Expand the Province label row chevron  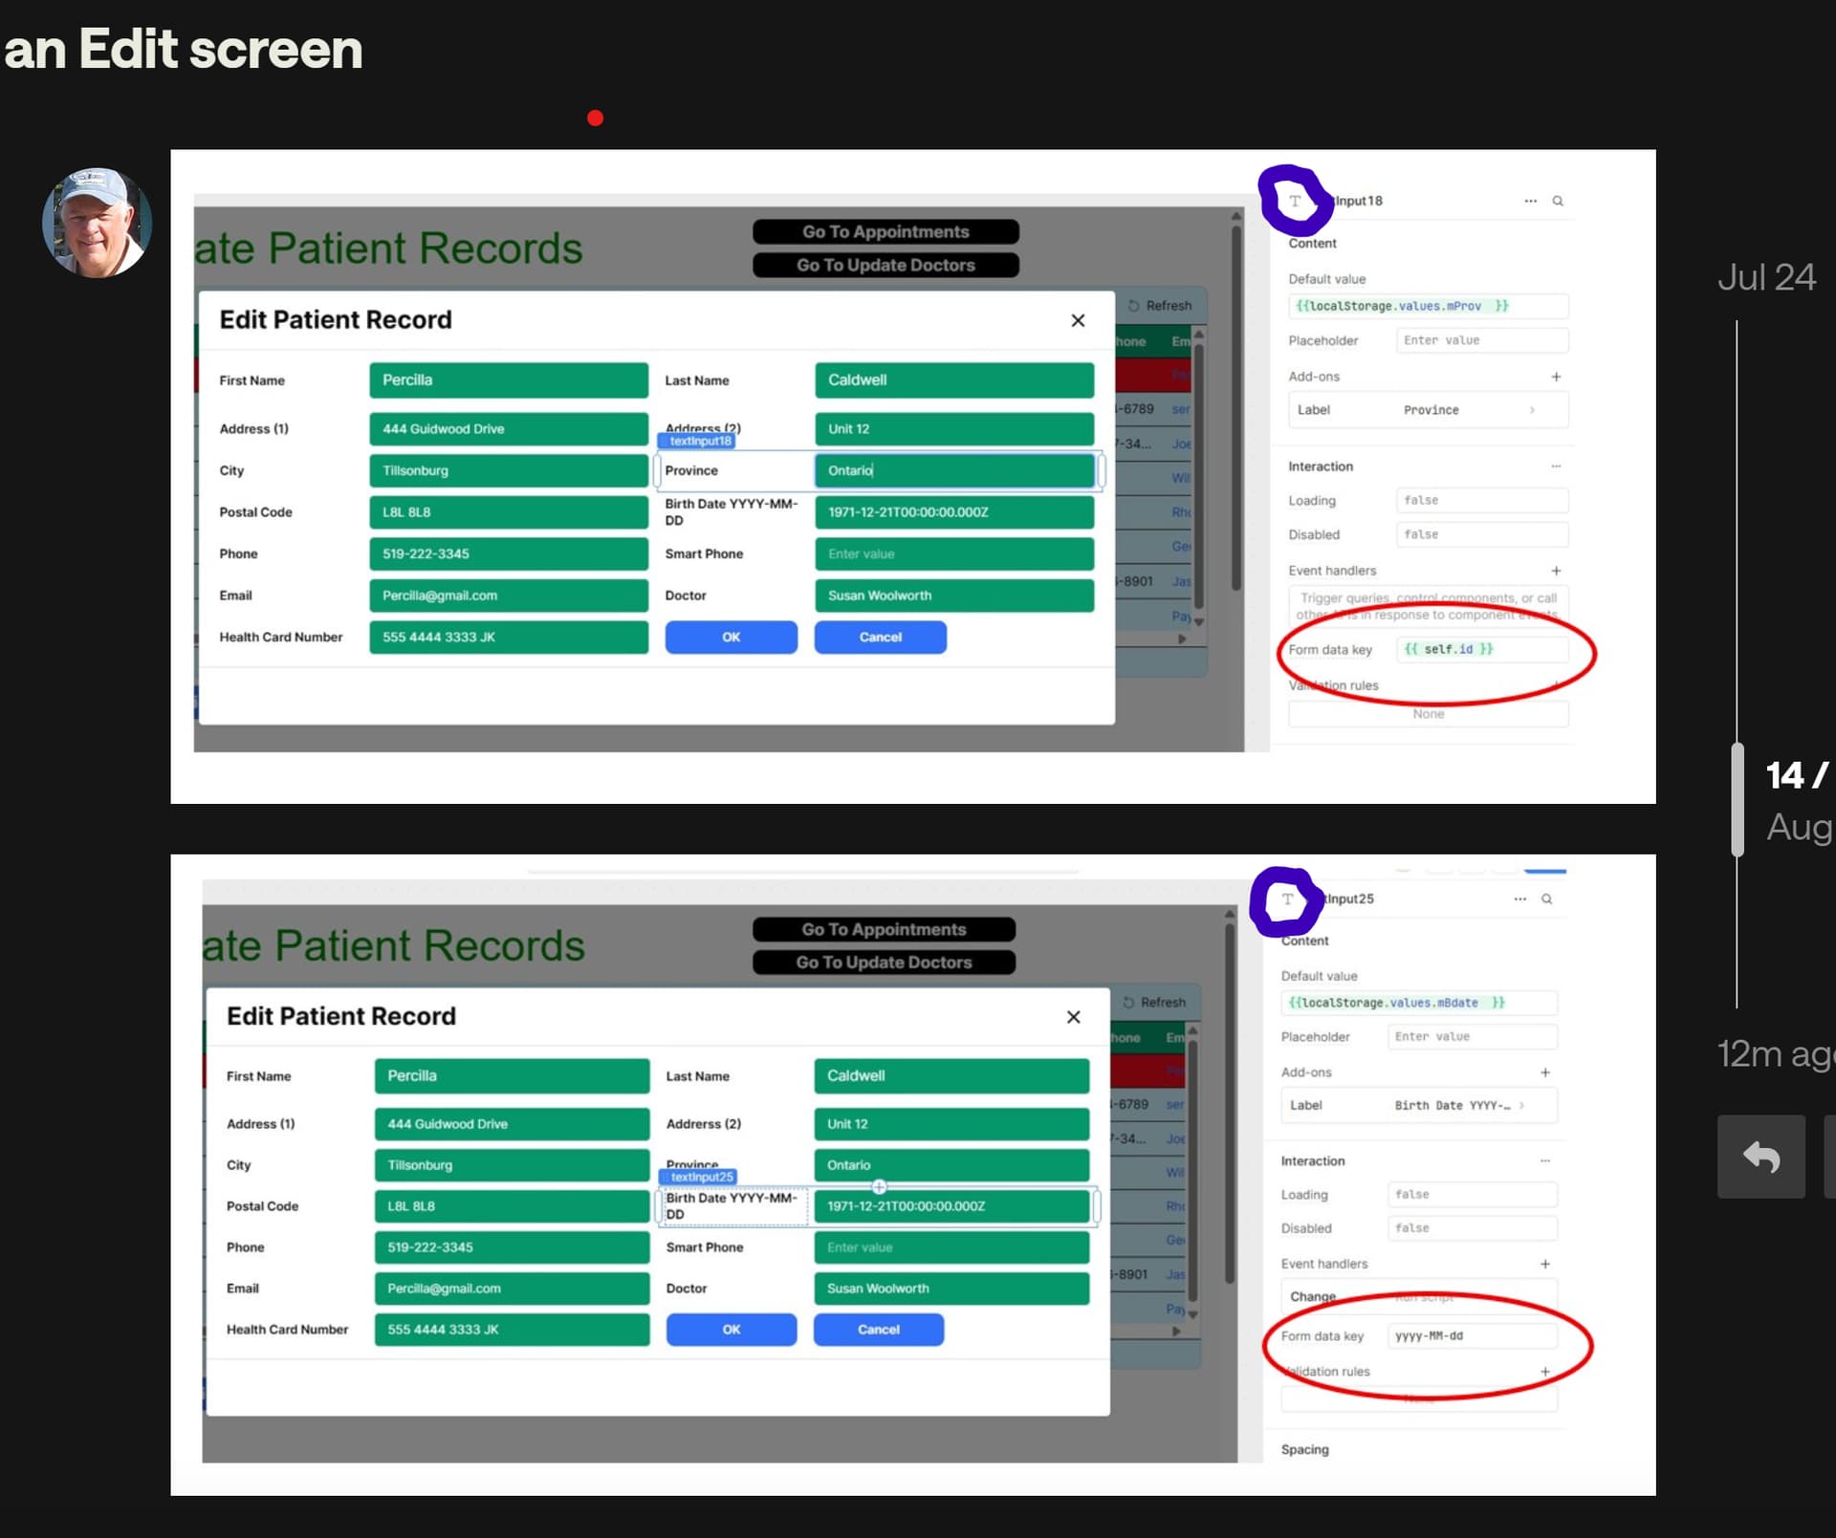tap(1532, 410)
